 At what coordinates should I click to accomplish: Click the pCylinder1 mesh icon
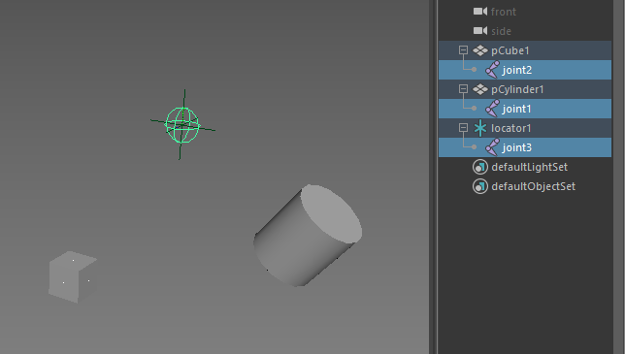tap(480, 89)
